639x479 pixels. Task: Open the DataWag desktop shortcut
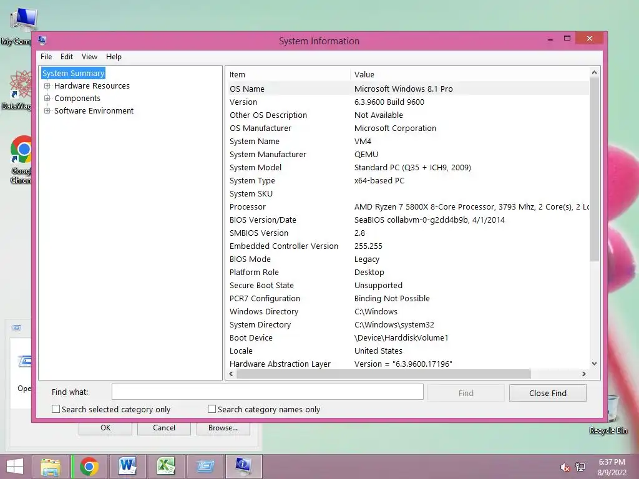pos(17,90)
